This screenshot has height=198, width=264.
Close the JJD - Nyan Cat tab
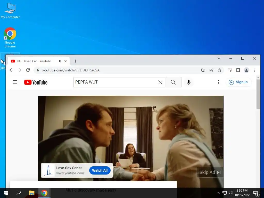pos(65,61)
